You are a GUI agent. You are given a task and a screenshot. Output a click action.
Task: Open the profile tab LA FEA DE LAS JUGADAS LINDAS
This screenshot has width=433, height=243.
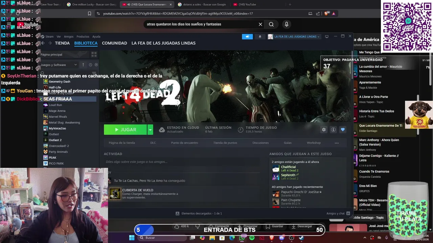pyautogui.click(x=163, y=43)
